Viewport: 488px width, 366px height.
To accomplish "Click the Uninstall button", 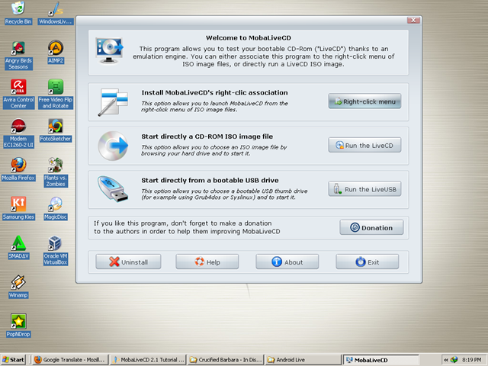I will pos(128,262).
